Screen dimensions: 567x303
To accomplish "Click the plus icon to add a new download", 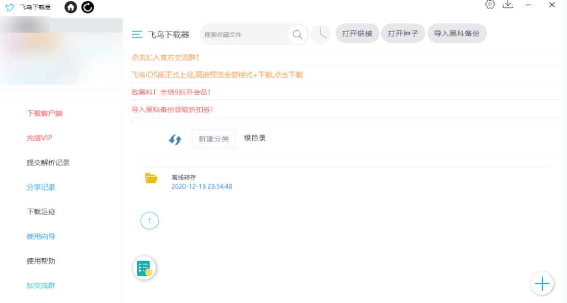I will pos(542,283).
